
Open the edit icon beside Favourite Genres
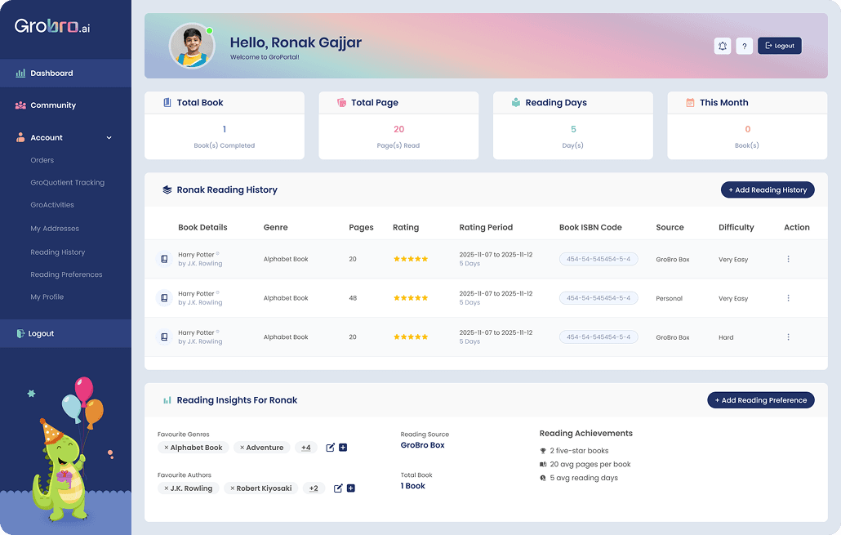coord(330,447)
